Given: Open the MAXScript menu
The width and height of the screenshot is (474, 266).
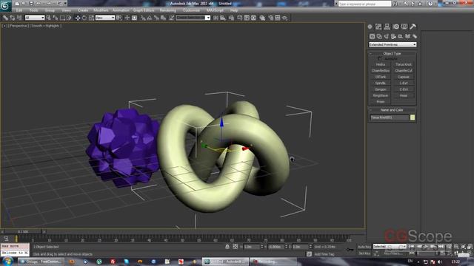Looking at the screenshot, I should 215,10.
